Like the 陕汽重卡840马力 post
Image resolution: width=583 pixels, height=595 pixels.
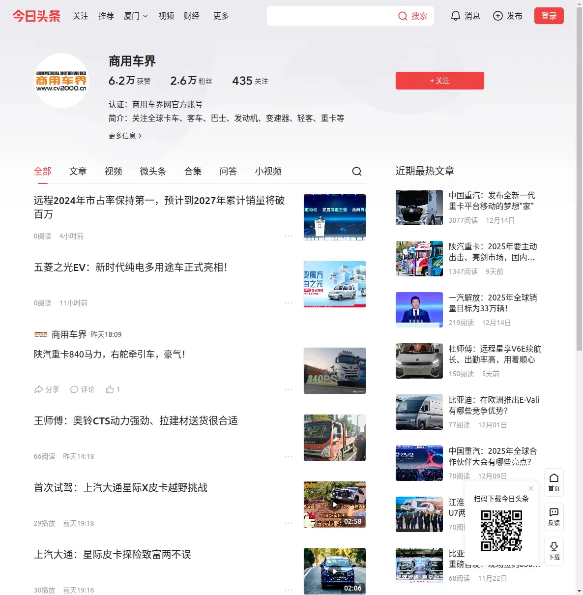113,389
